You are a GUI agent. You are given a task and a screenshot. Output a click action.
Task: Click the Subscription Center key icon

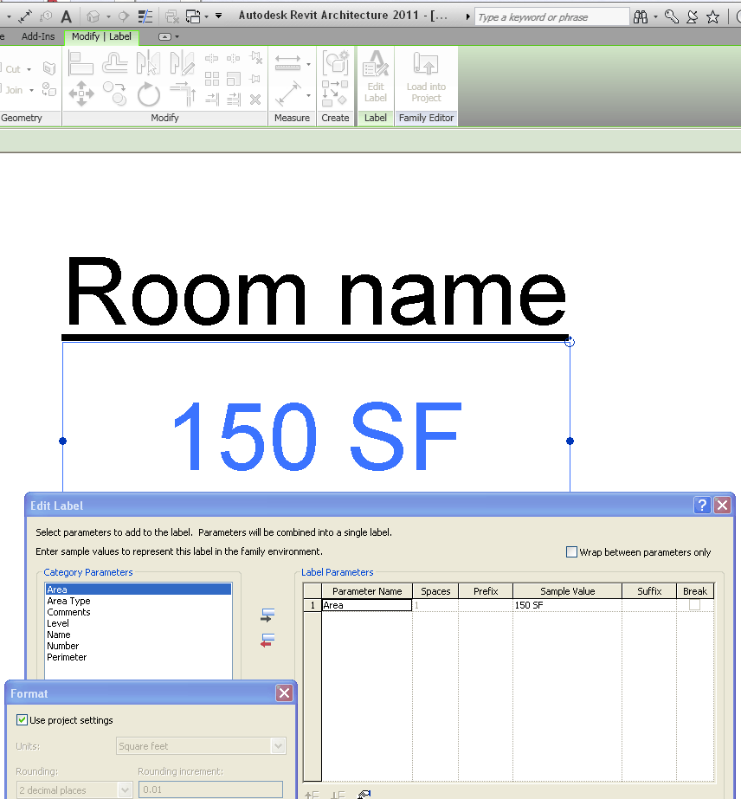coord(672,16)
